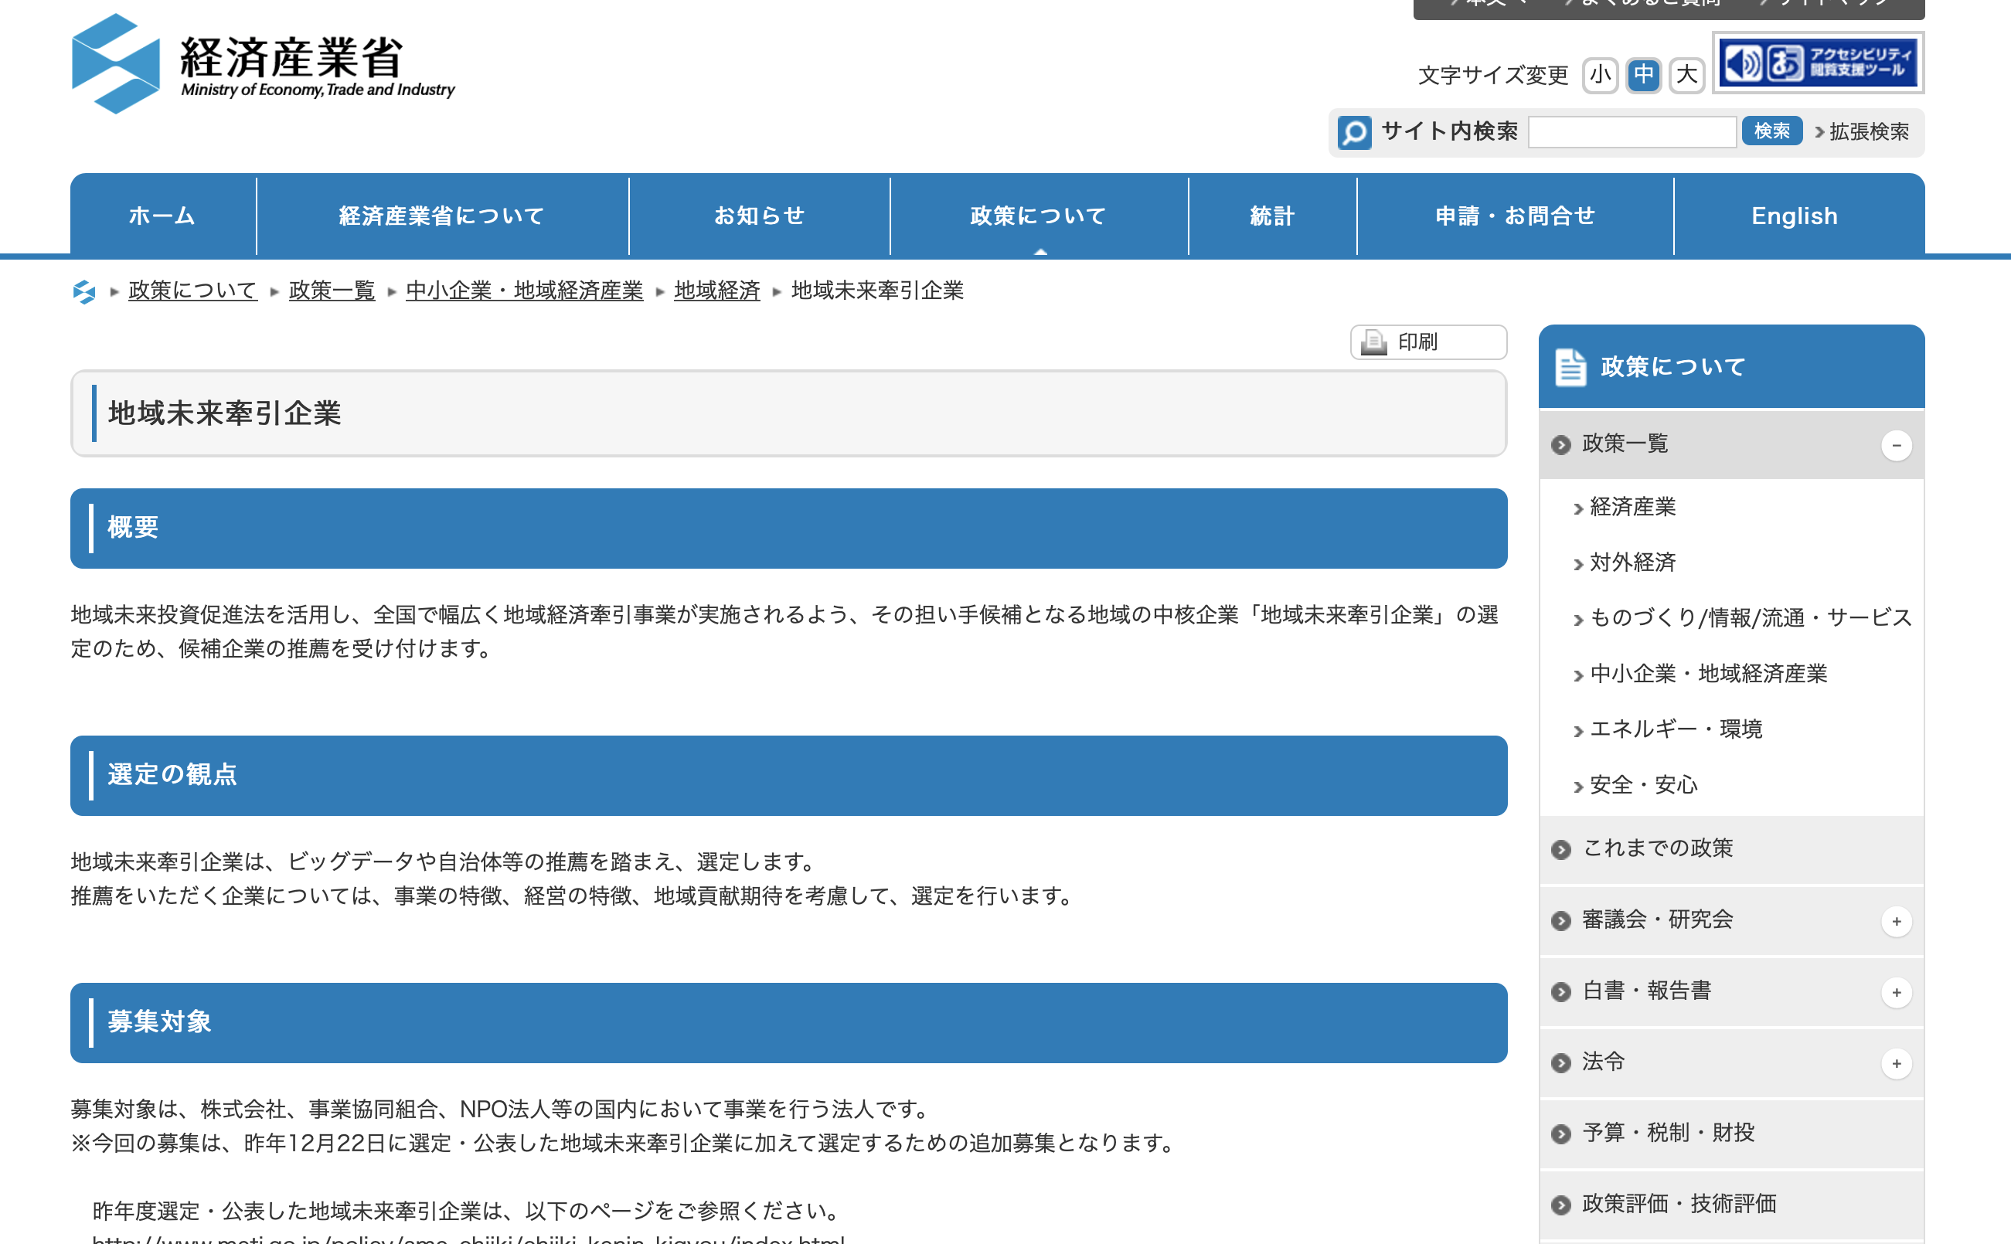Viewport: 2011px width, 1244px height.
Task: Go to 政策一覧 breadcrumb link
Action: click(332, 291)
